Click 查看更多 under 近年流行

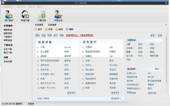(x=115, y=93)
